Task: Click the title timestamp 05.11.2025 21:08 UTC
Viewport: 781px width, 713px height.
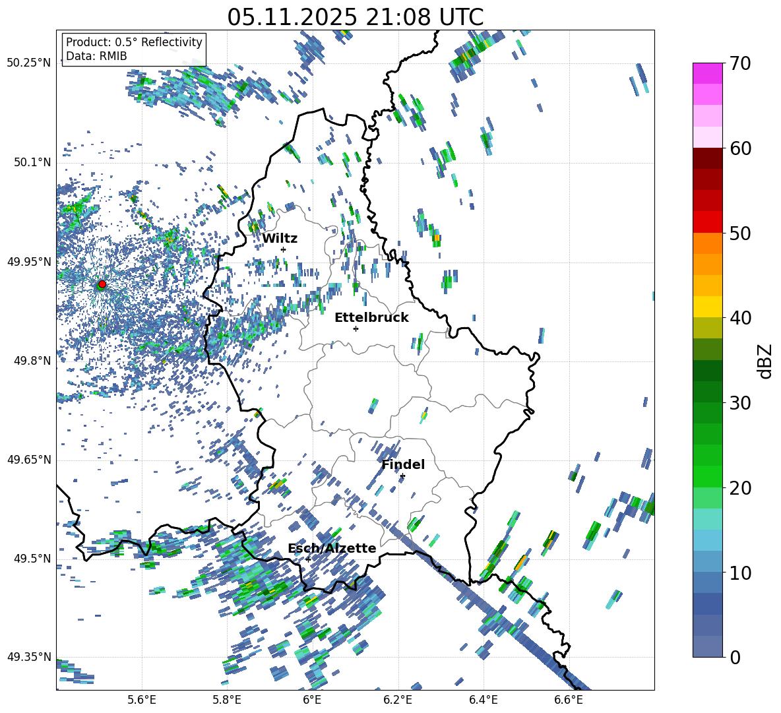Action: (355, 17)
